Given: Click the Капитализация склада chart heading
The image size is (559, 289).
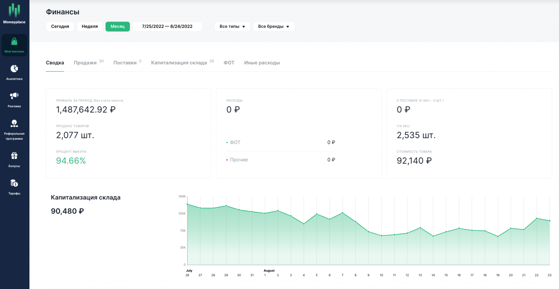Looking at the screenshot, I should point(86,198).
